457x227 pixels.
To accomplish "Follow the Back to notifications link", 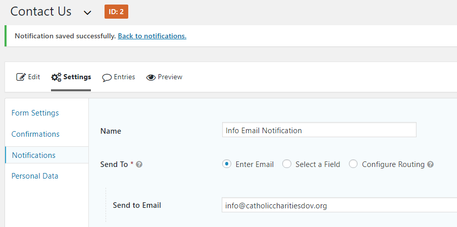I will point(152,36).
